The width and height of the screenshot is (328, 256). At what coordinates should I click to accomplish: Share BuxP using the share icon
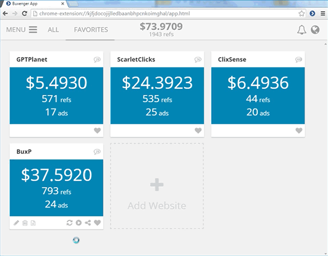(88, 223)
